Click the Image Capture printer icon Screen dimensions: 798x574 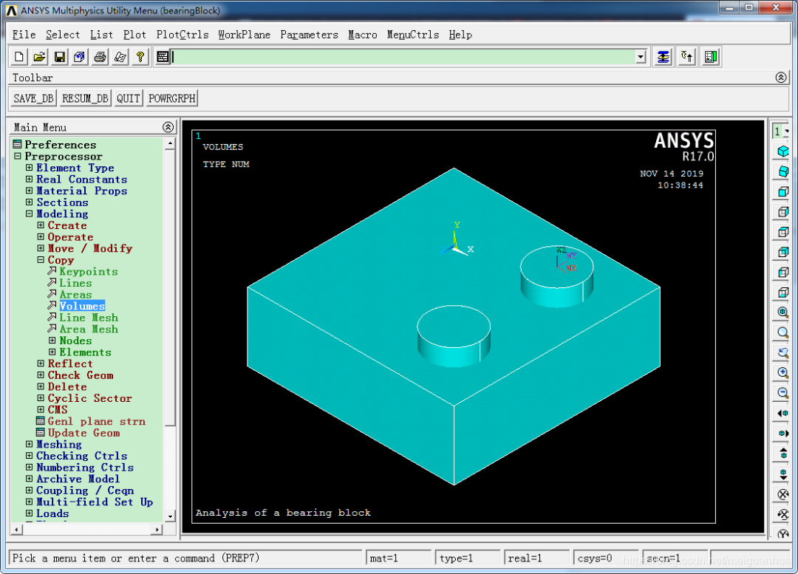[x=100, y=57]
